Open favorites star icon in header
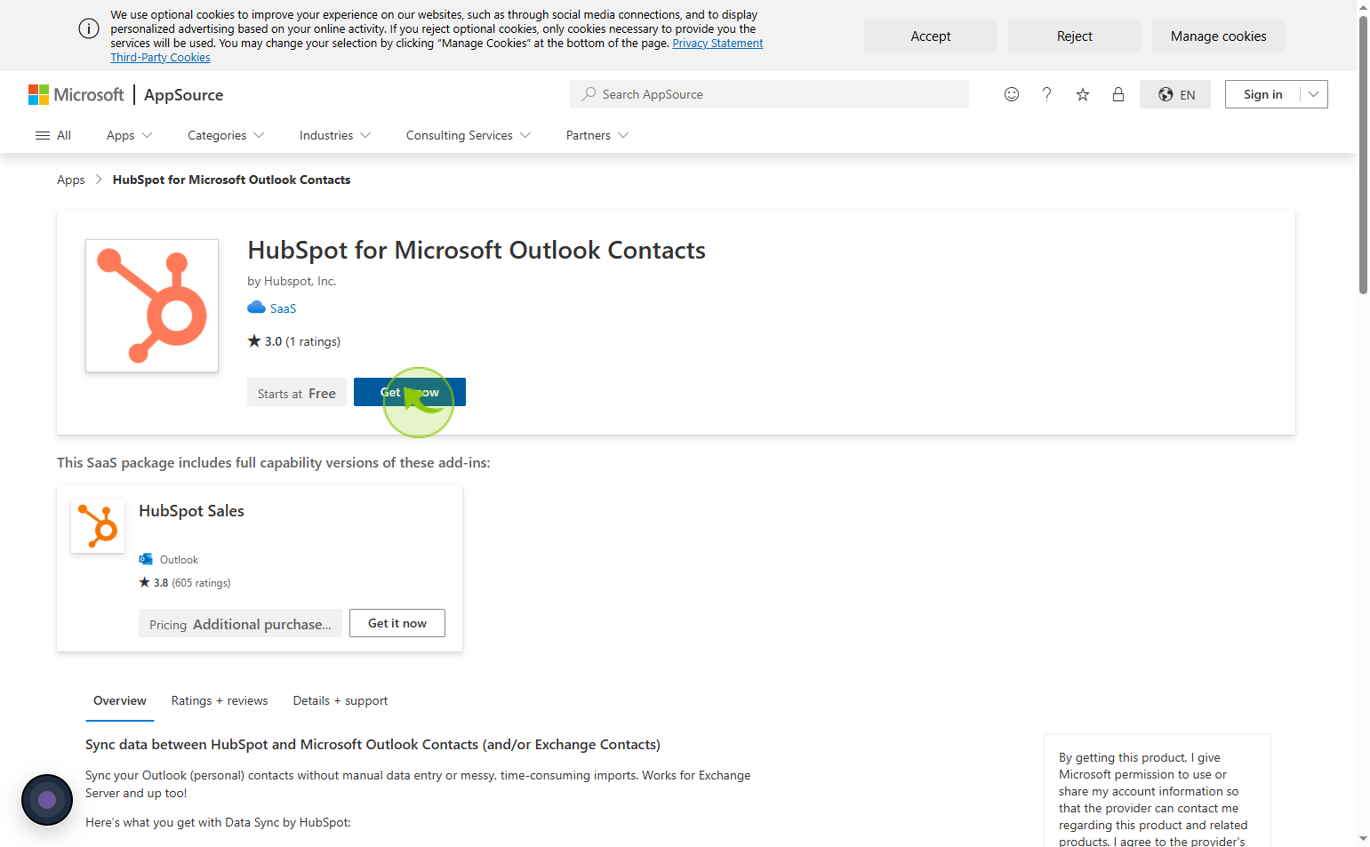The width and height of the screenshot is (1370, 847). click(x=1083, y=94)
